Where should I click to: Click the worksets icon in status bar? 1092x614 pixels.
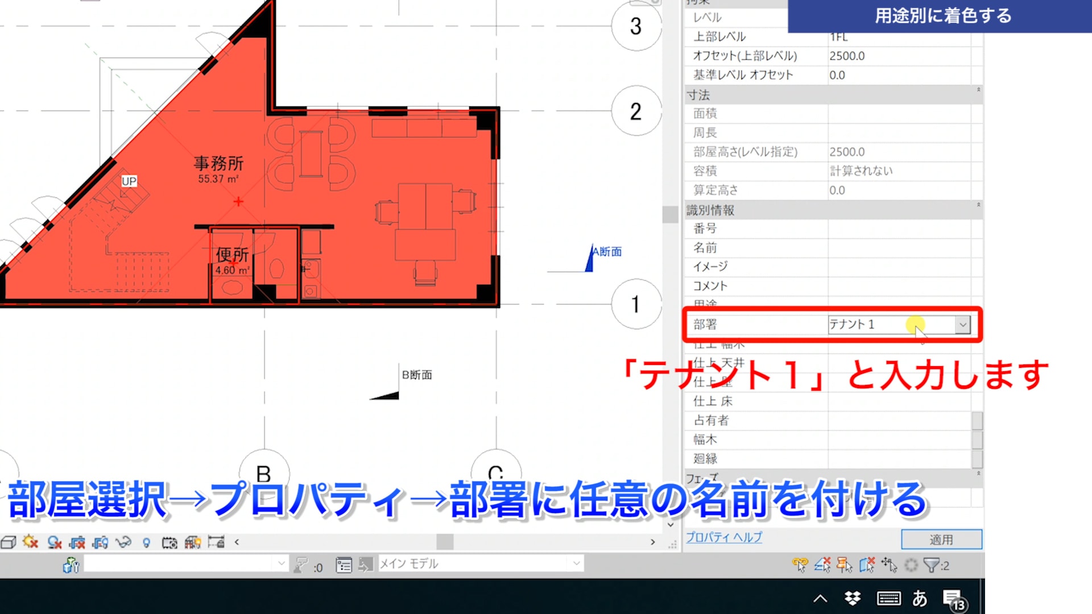71,565
